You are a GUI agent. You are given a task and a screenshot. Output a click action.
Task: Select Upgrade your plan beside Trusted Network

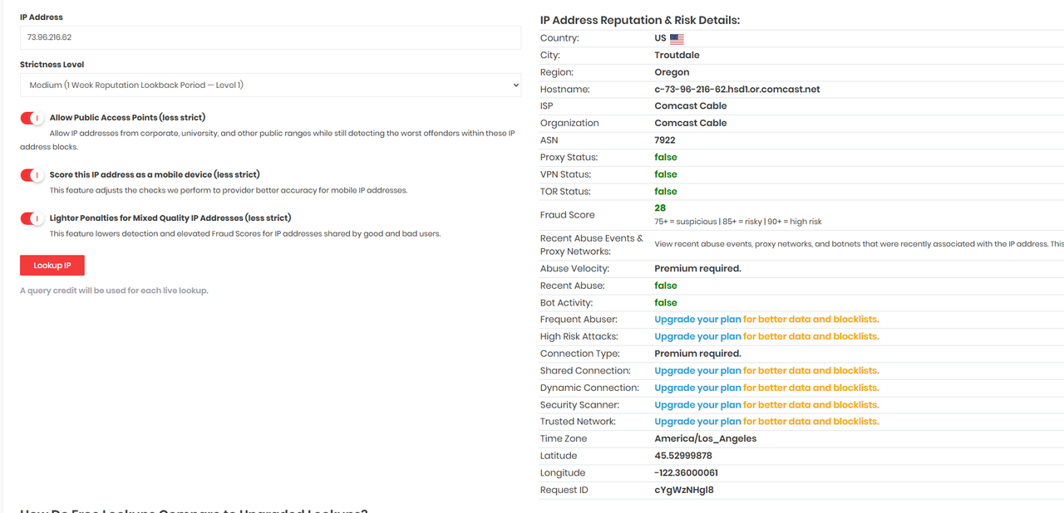pyautogui.click(x=697, y=422)
